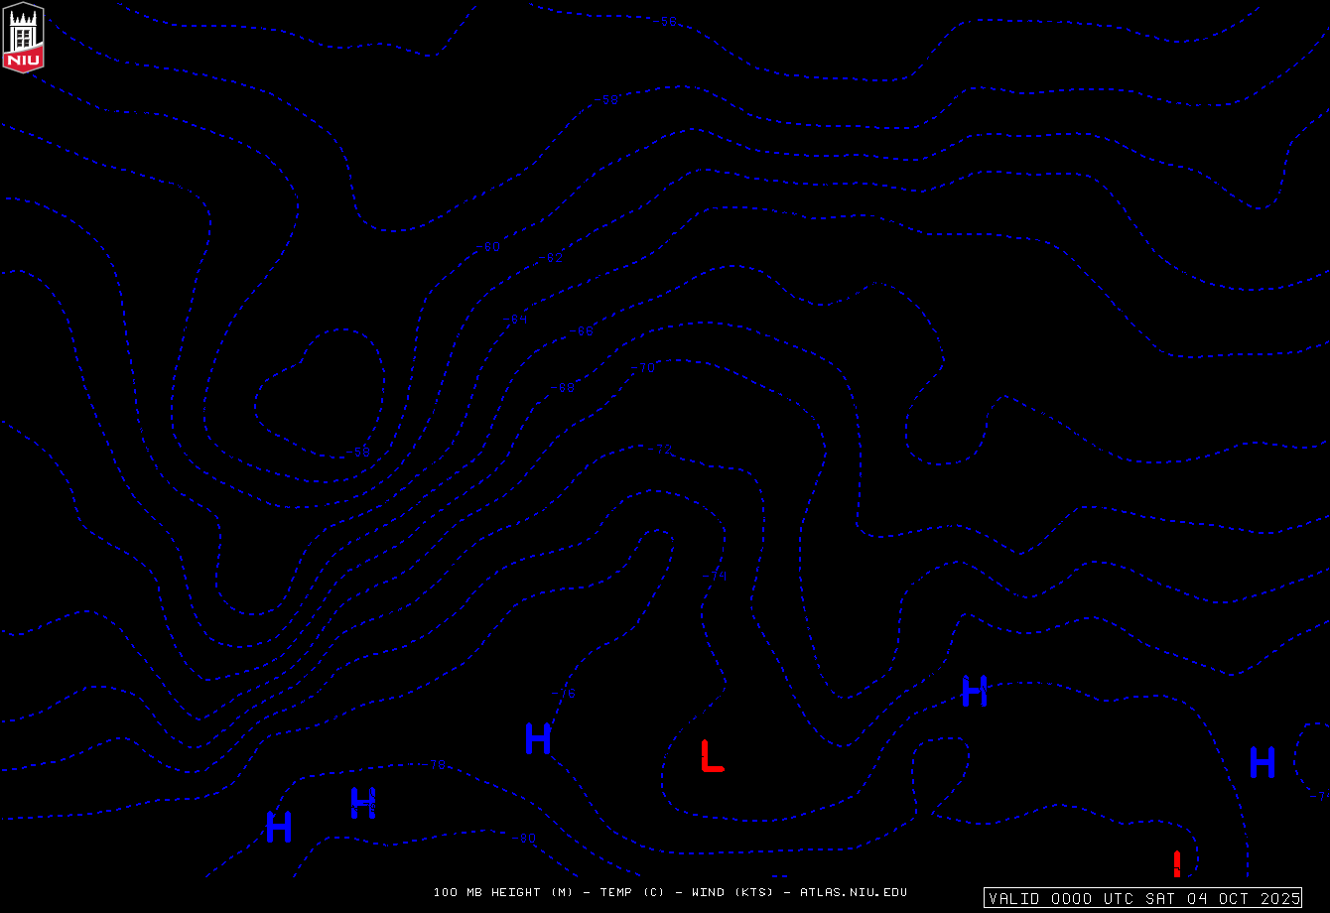Select the -58 contour label near the top
Image resolution: width=1330 pixels, height=913 pixels.
click(608, 100)
